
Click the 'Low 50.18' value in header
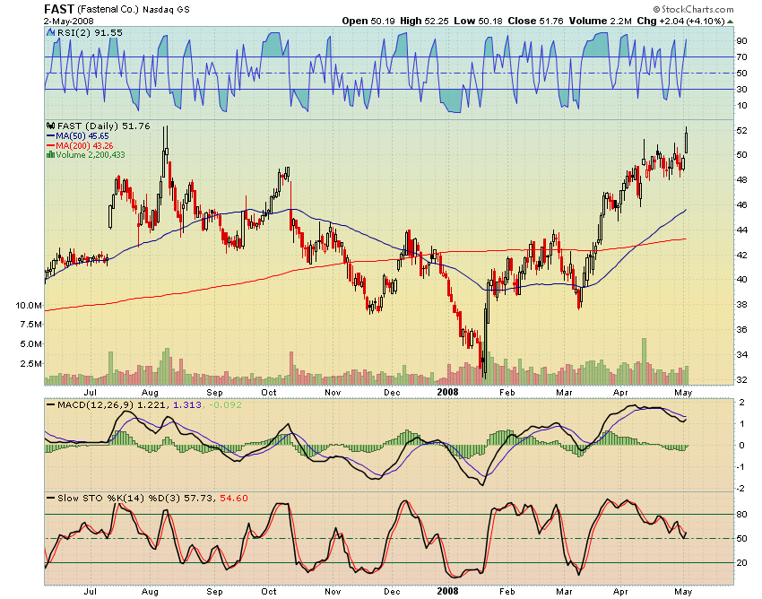(478, 21)
